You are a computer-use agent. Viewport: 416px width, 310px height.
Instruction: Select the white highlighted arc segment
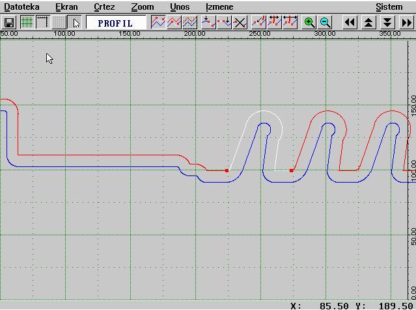pos(262,111)
